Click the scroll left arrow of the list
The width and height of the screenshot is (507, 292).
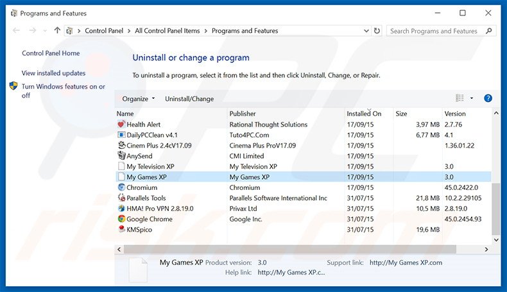pyautogui.click(x=119, y=249)
